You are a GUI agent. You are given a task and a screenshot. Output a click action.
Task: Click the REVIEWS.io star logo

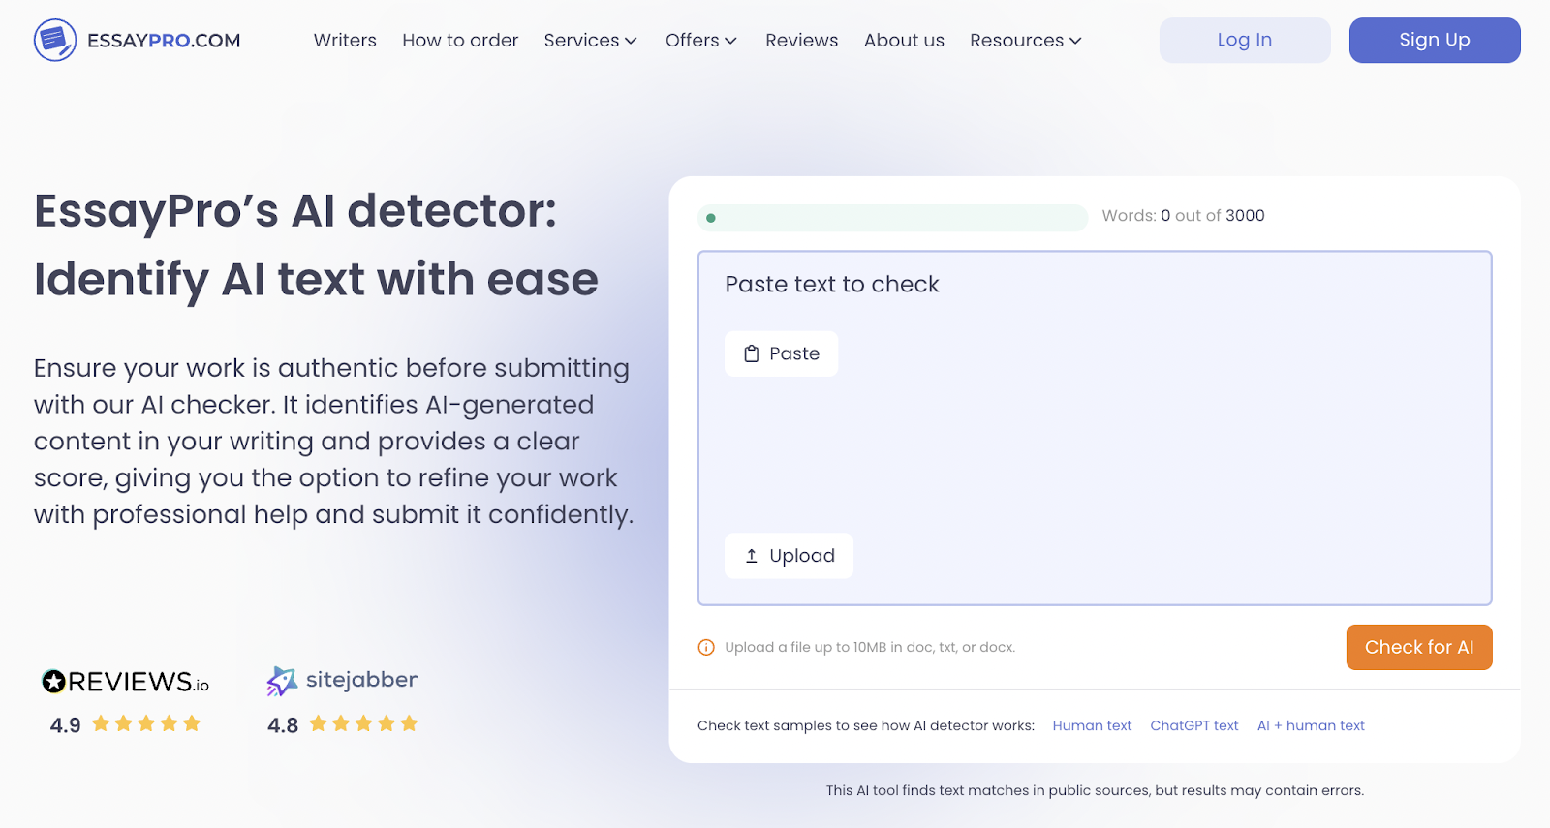point(54,682)
